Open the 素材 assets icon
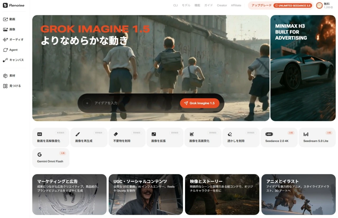The height and width of the screenshot is (218, 338). pos(5,76)
